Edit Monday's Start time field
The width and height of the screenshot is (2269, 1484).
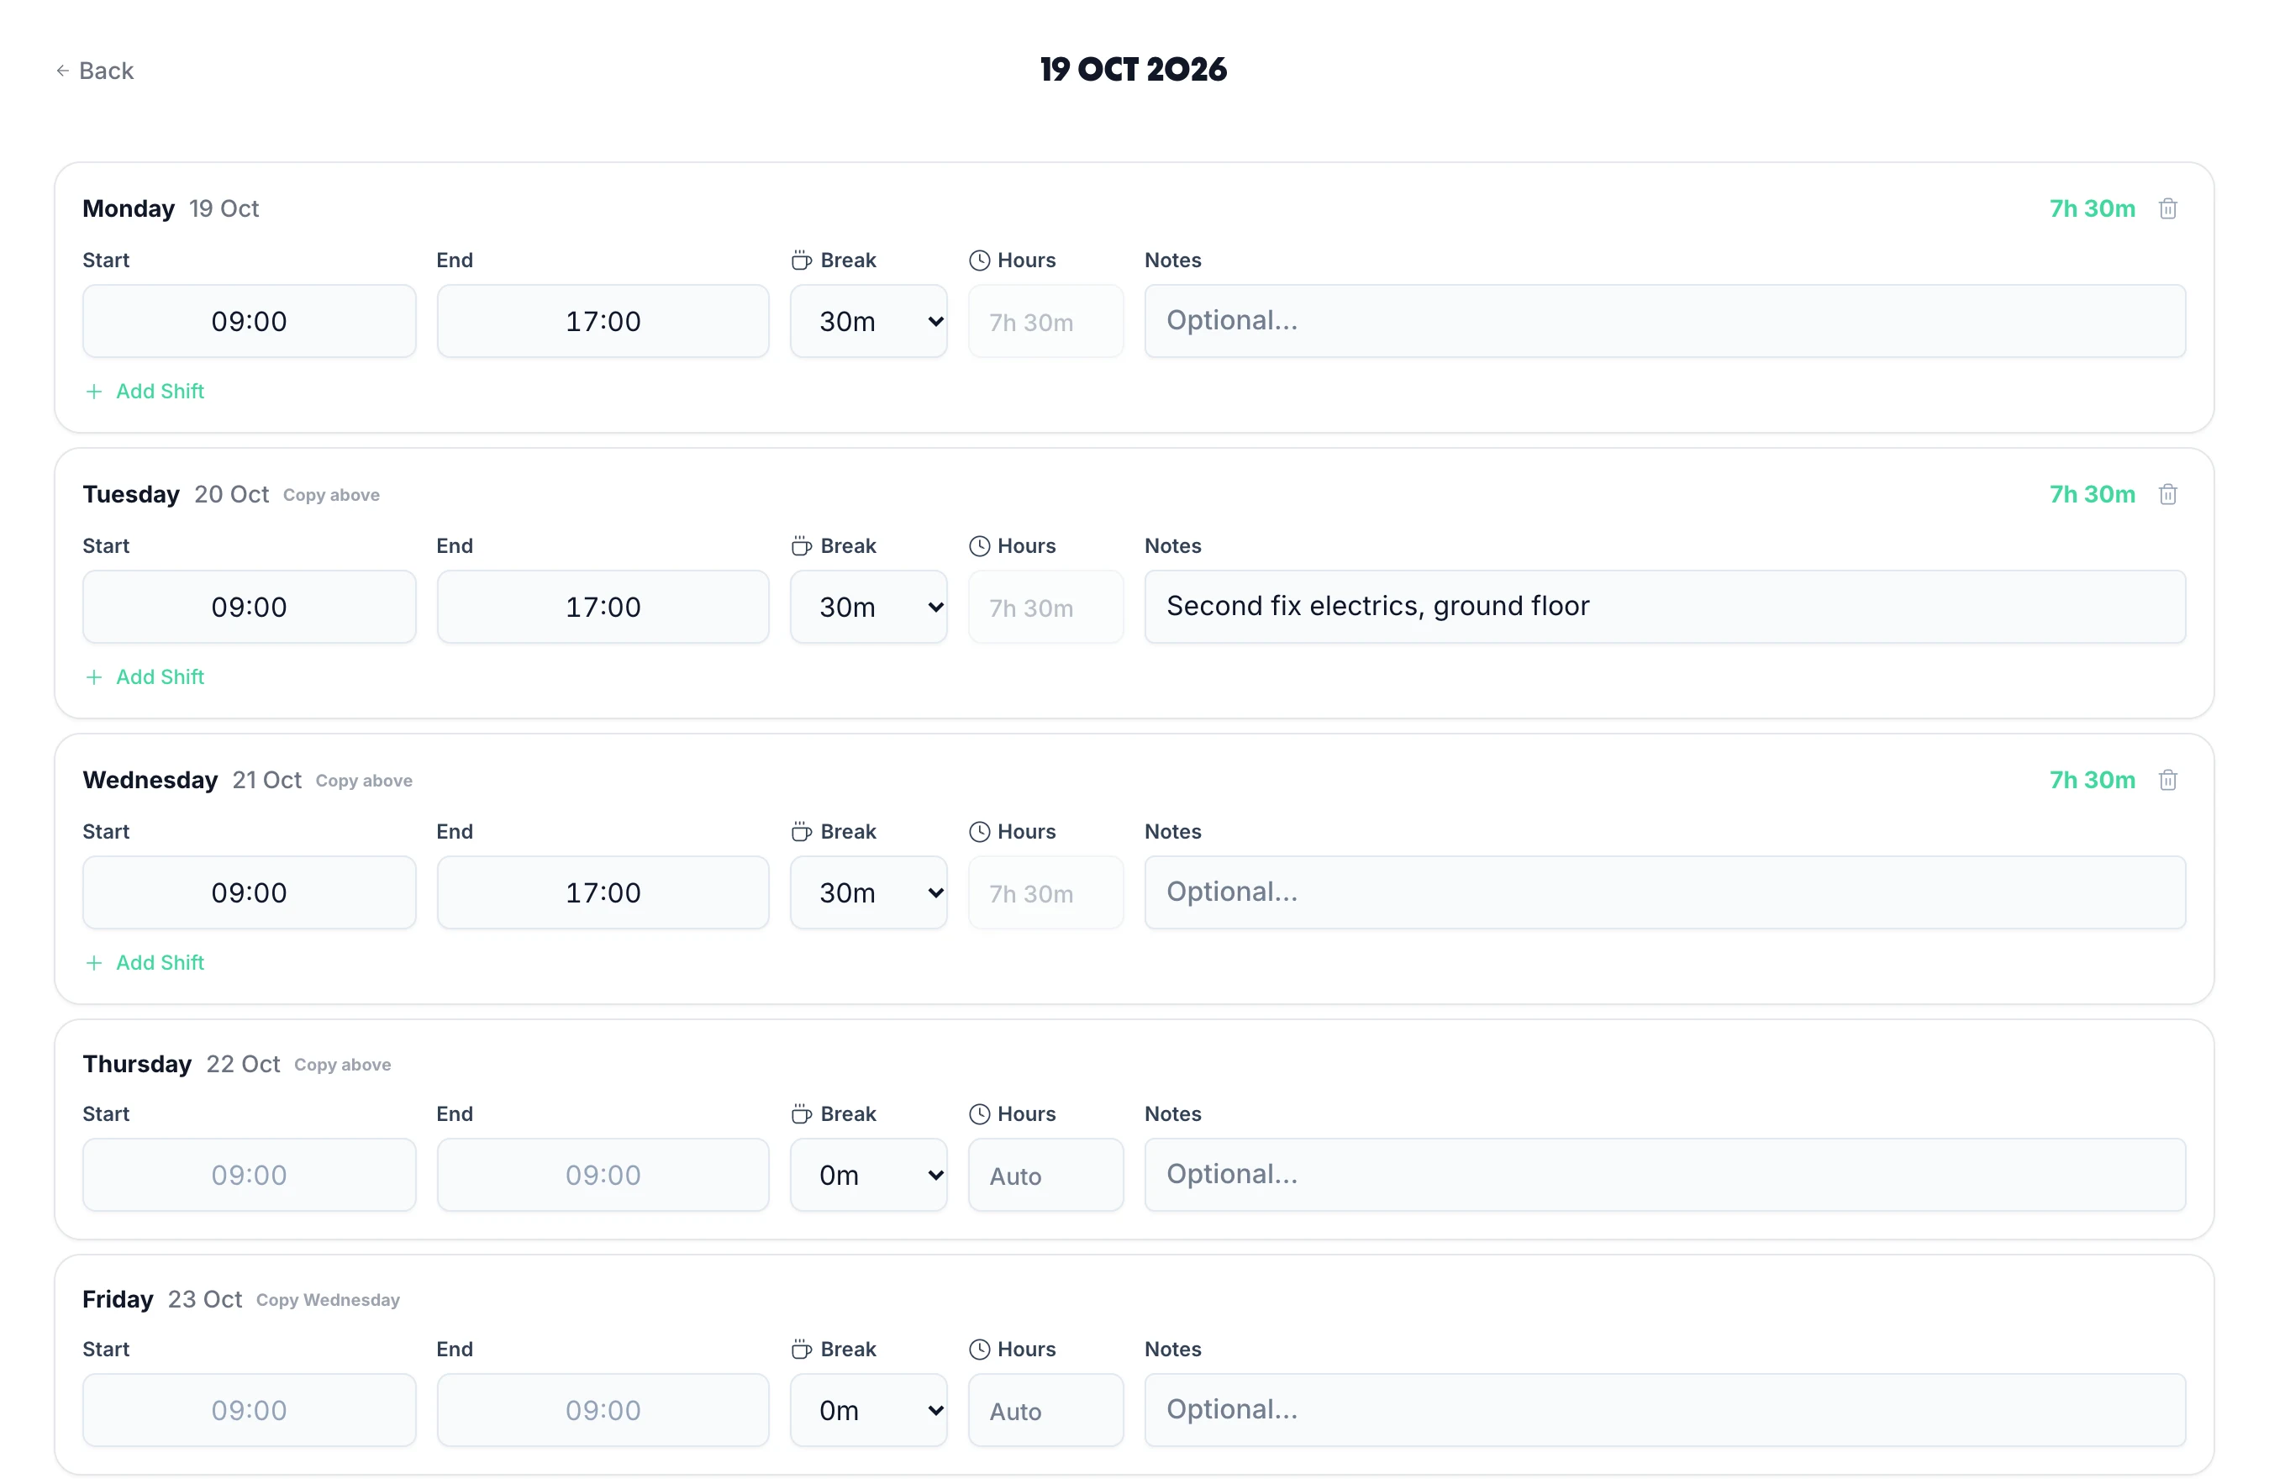(249, 321)
